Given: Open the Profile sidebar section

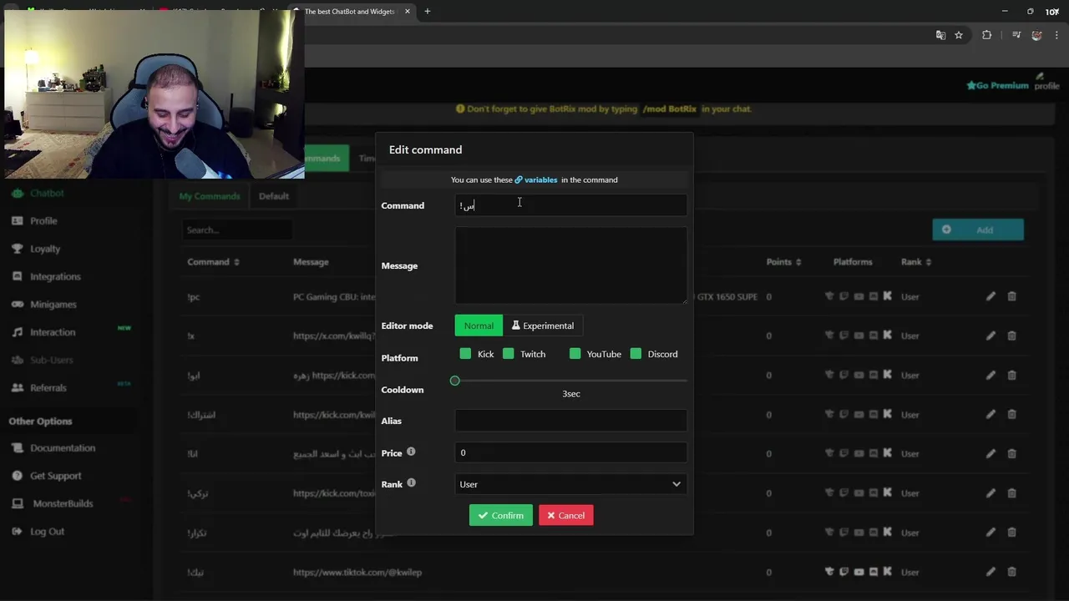Looking at the screenshot, I should (x=34, y=220).
